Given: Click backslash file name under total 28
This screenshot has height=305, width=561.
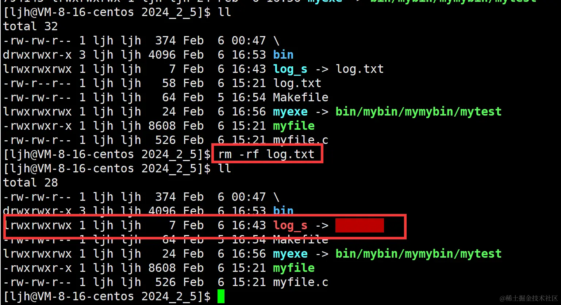Looking at the screenshot, I should pyautogui.click(x=276, y=197).
